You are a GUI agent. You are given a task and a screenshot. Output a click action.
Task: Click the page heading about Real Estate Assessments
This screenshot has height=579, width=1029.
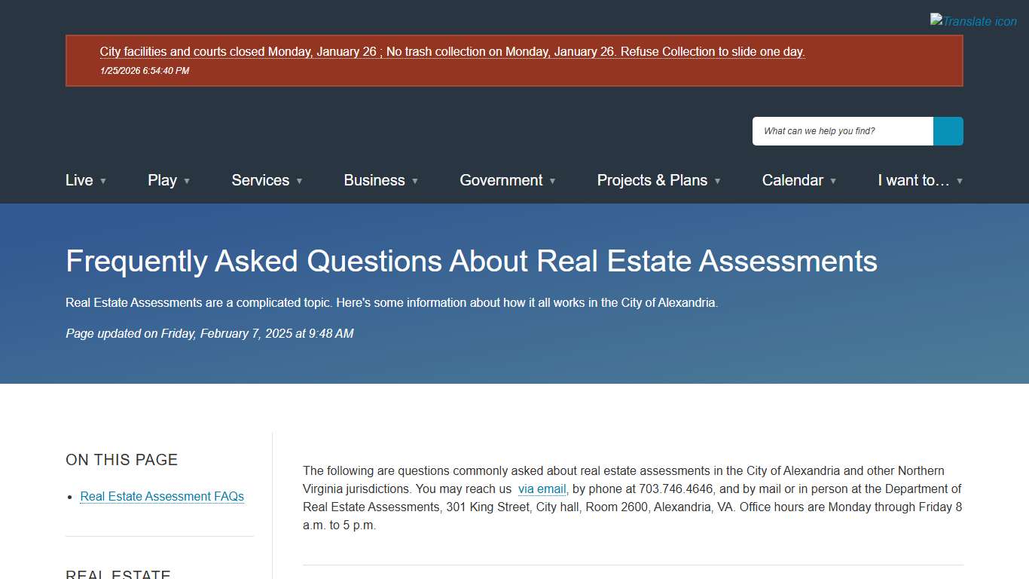point(472,261)
